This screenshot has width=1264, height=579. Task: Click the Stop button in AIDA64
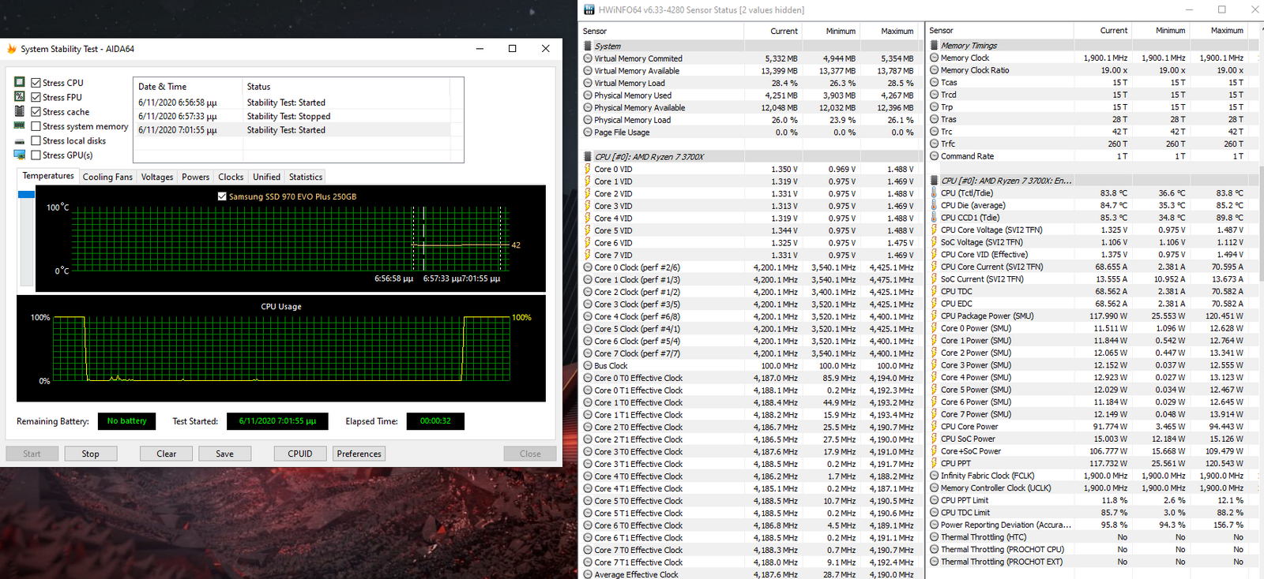click(x=90, y=454)
